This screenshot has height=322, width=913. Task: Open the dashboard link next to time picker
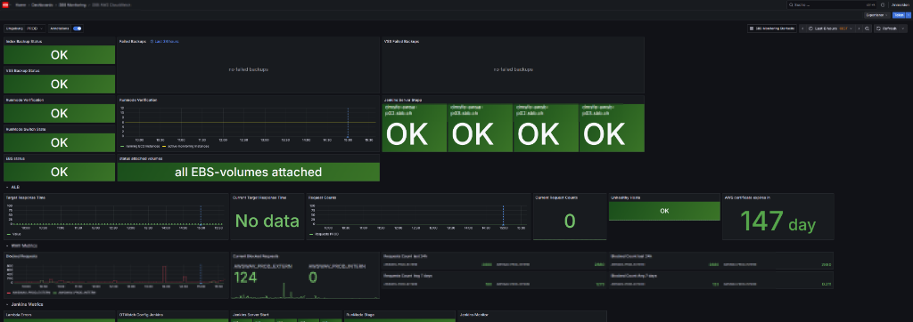(x=772, y=28)
